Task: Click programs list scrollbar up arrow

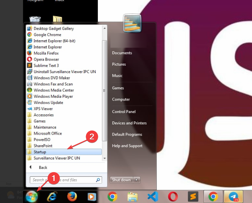Action: pyautogui.click(x=105, y=28)
